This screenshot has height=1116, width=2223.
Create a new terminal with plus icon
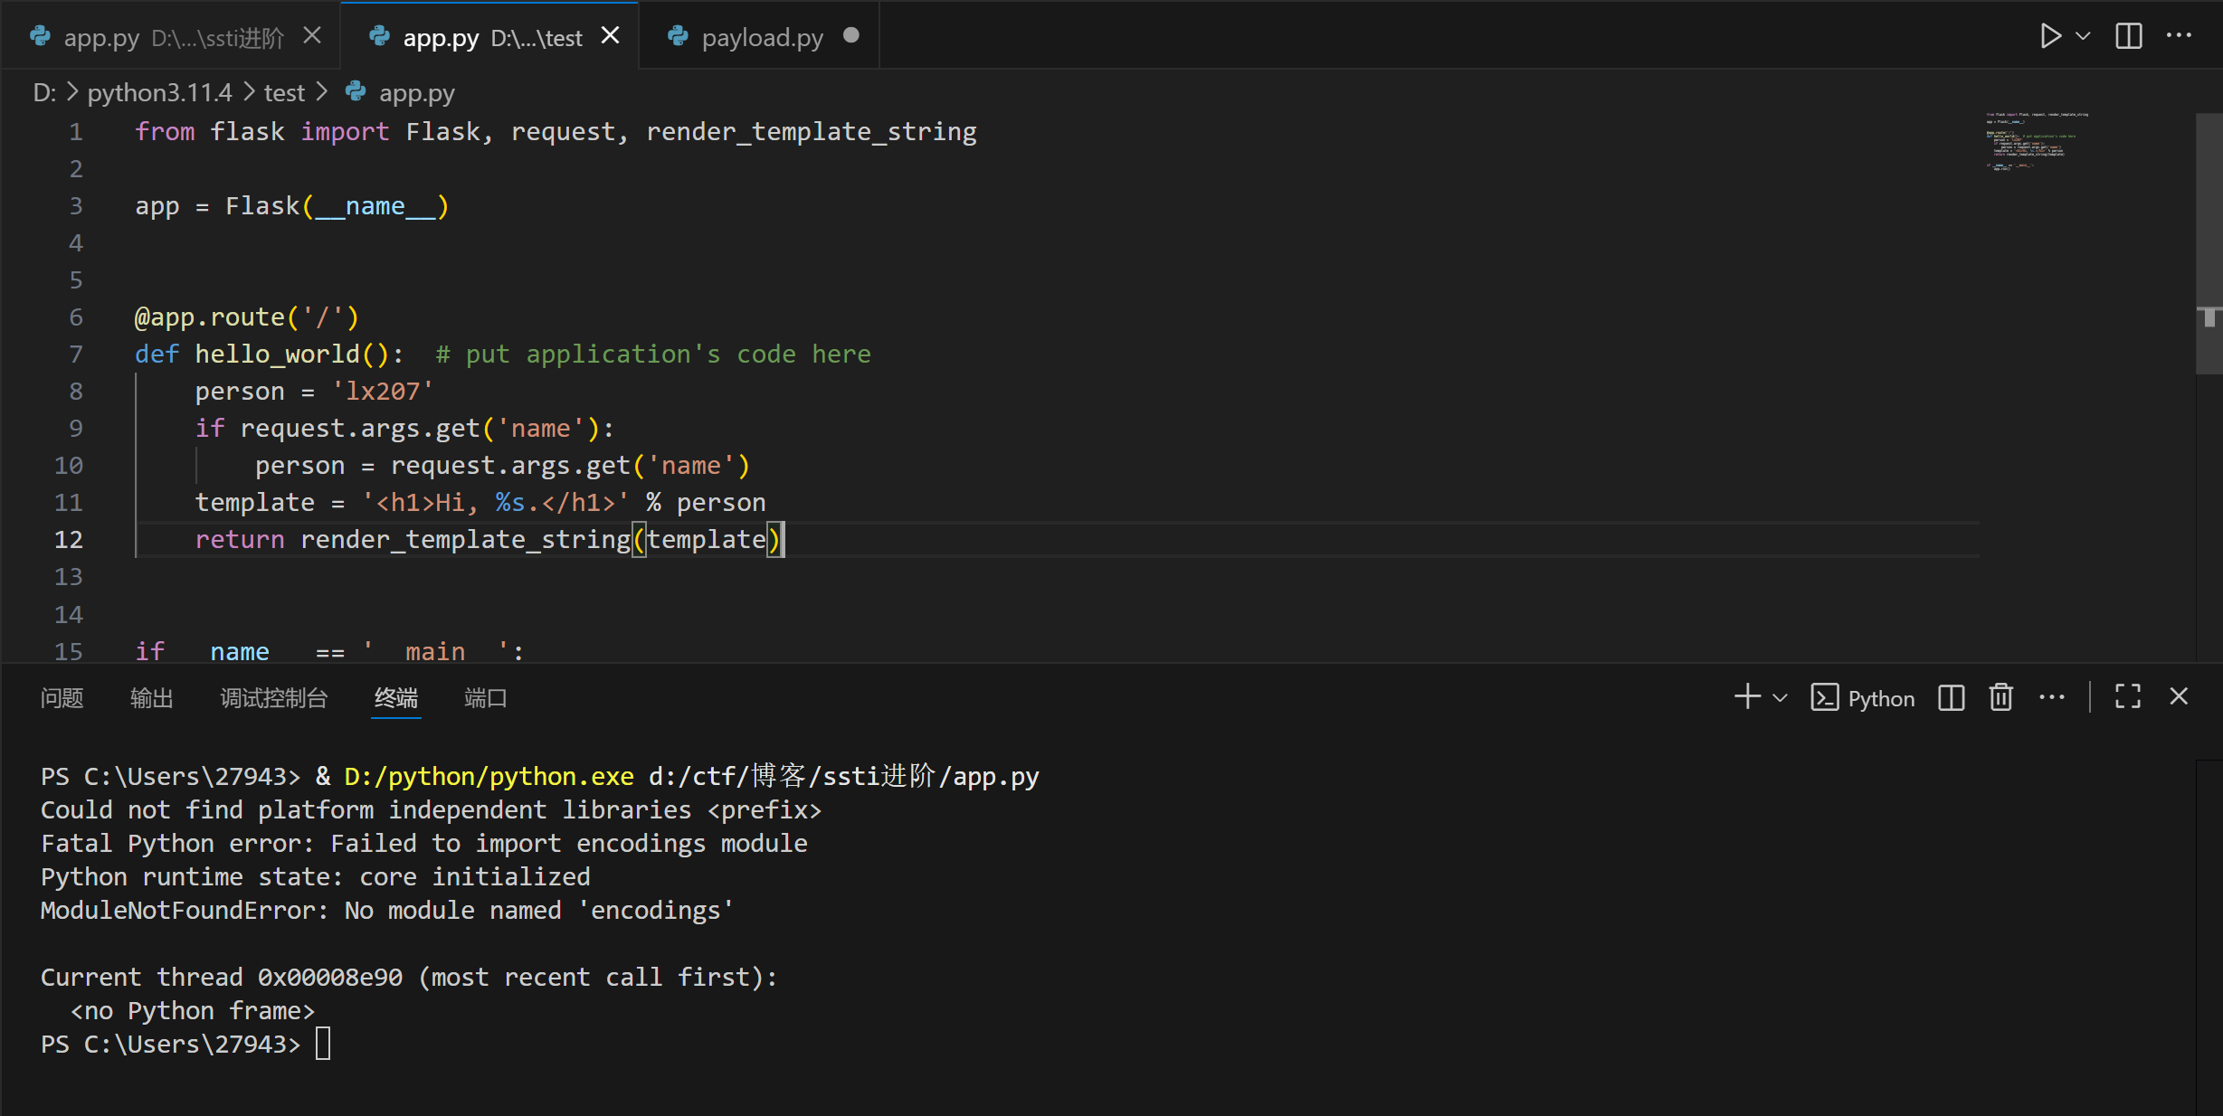[x=1747, y=697]
